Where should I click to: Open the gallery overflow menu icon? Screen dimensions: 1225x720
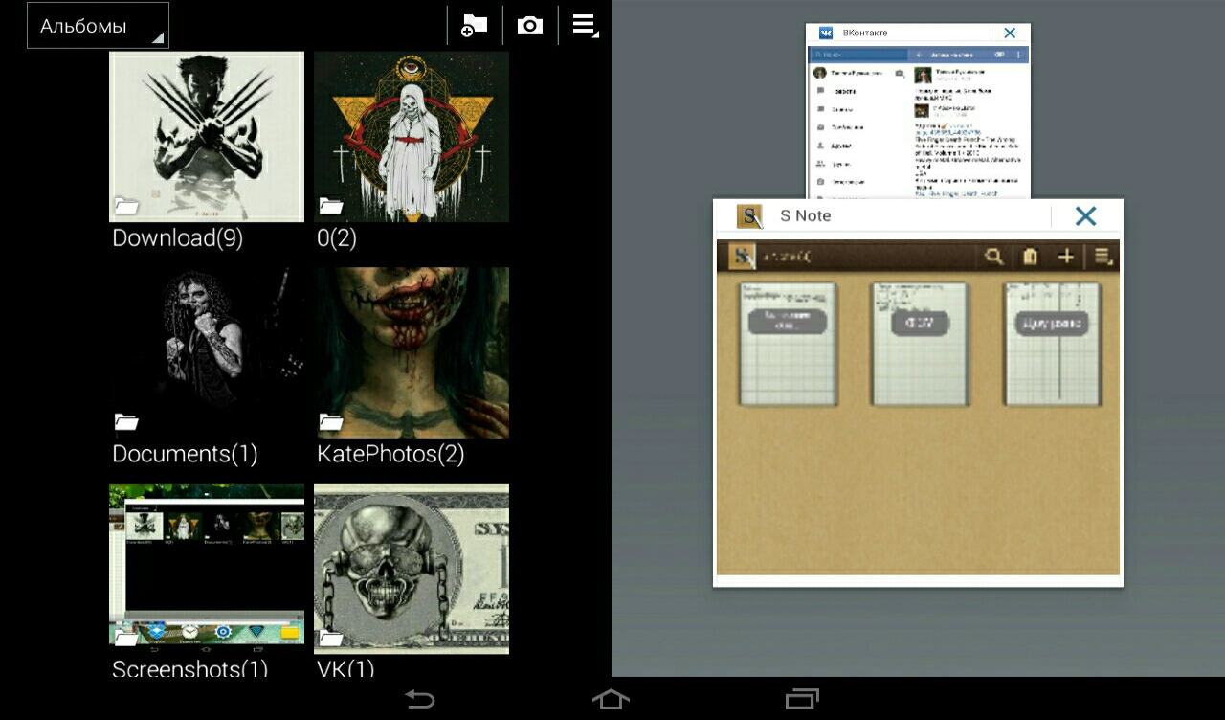click(x=585, y=25)
